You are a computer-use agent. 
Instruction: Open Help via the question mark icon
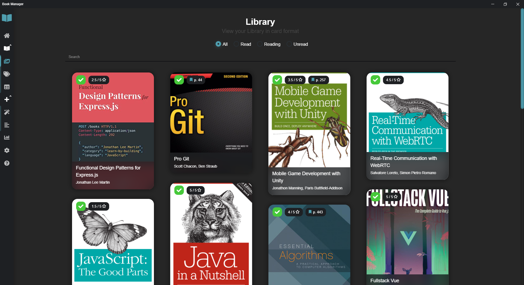pos(7,163)
